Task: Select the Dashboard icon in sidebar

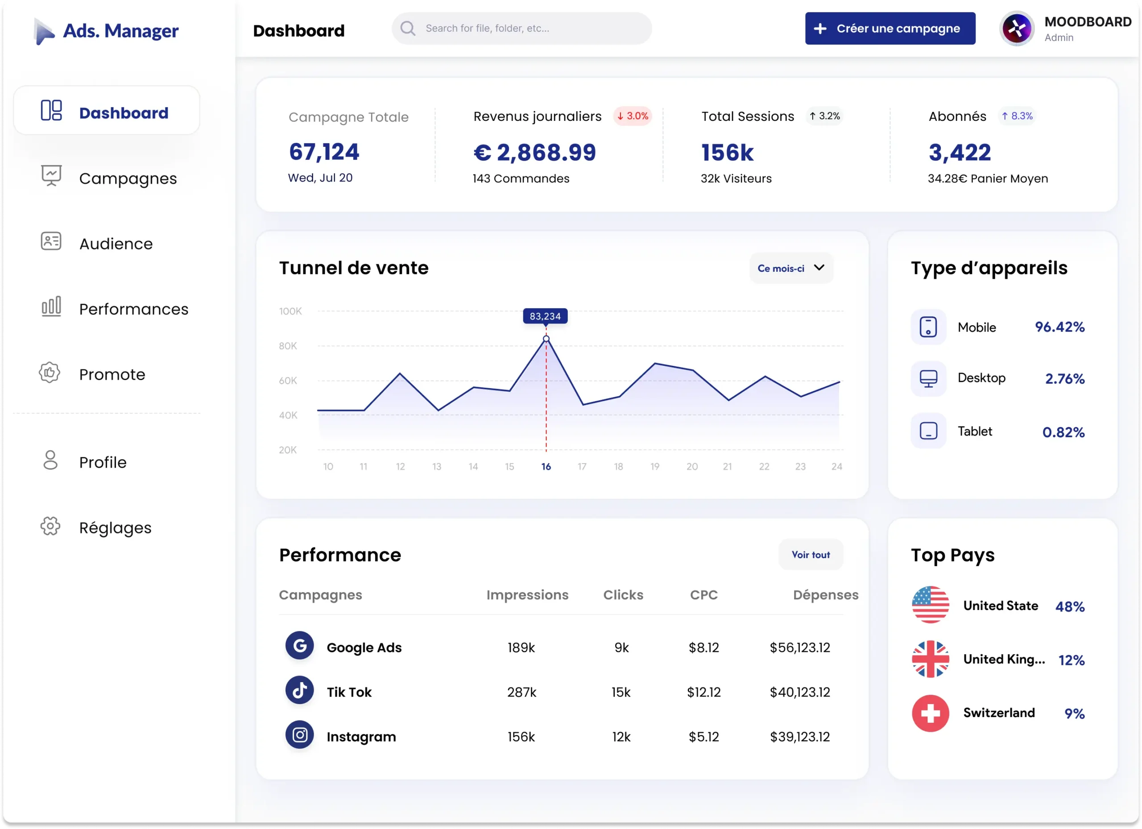Action: coord(50,110)
